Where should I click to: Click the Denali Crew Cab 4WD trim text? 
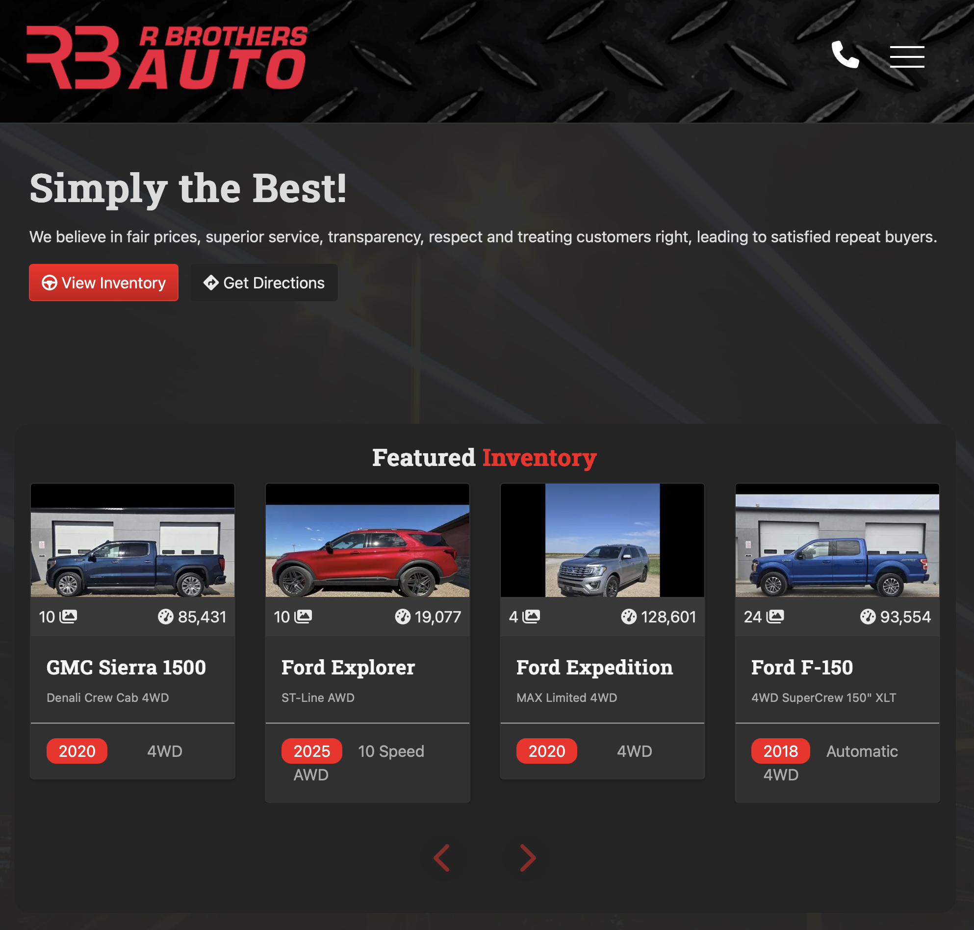(x=107, y=697)
